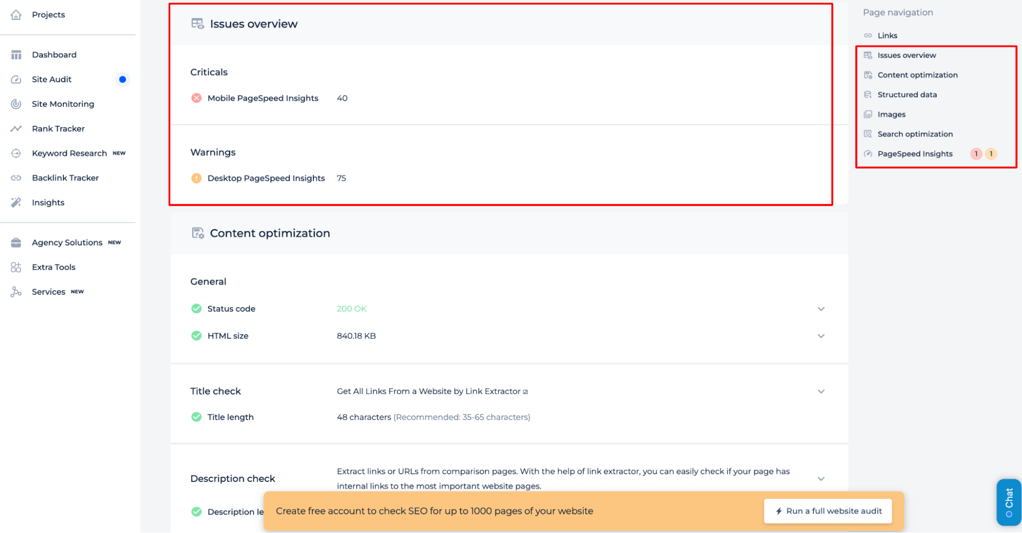Open Projects home icon in sidebar
The height and width of the screenshot is (533, 1022).
16,15
